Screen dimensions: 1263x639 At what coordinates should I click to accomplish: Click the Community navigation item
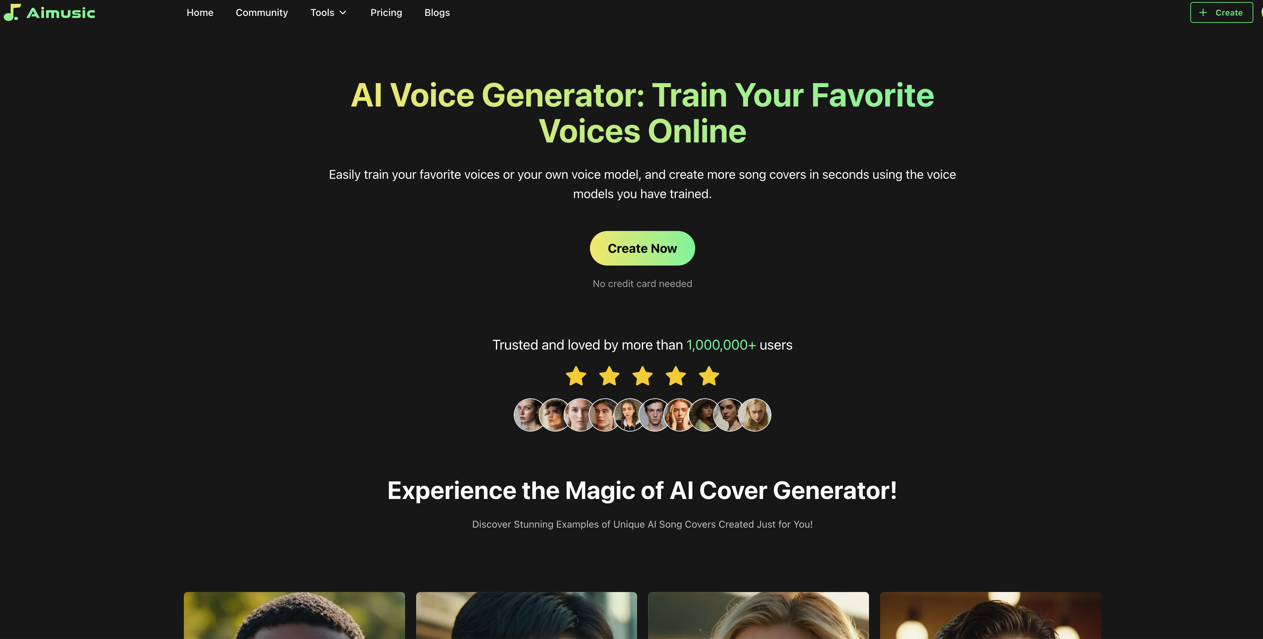click(x=261, y=11)
